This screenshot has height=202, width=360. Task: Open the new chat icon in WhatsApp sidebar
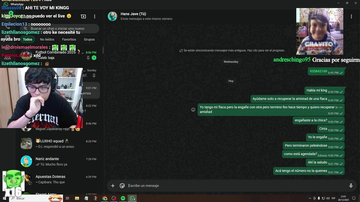(x=83, y=17)
